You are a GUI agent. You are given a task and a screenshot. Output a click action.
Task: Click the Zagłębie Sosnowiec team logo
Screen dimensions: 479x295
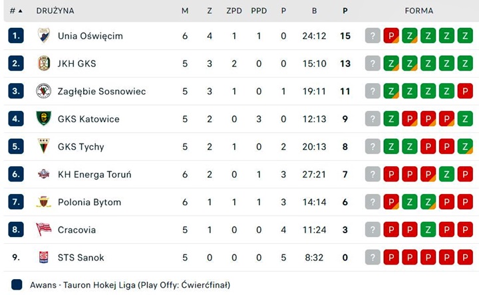point(44,91)
